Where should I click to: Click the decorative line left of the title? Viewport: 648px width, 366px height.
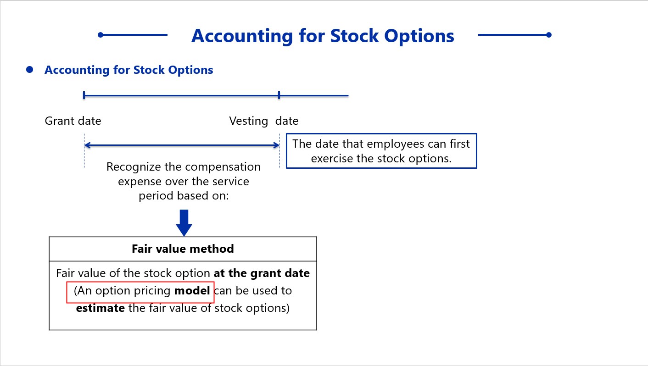pyautogui.click(x=133, y=35)
